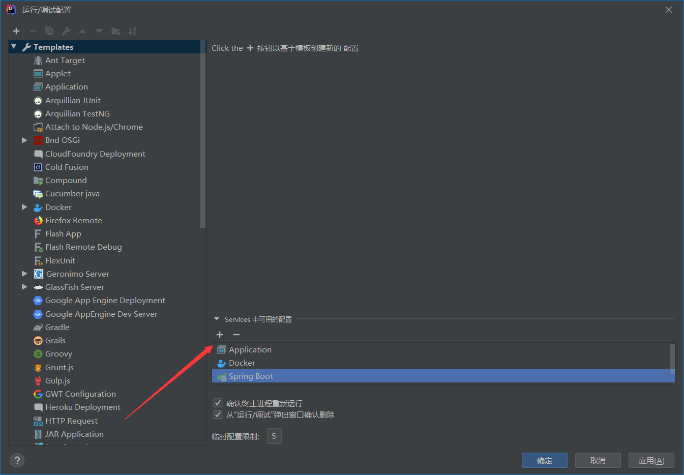Screen dimensions: 684x475
Task: Click the Sort Configurations icon
Action: coord(132,31)
